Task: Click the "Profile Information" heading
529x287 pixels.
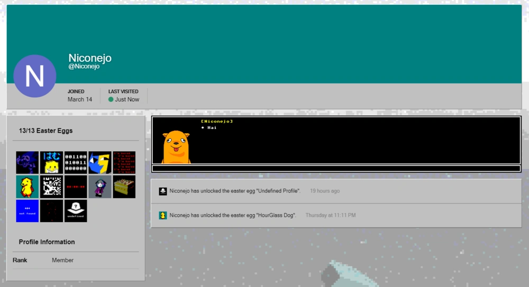Action: coord(47,242)
